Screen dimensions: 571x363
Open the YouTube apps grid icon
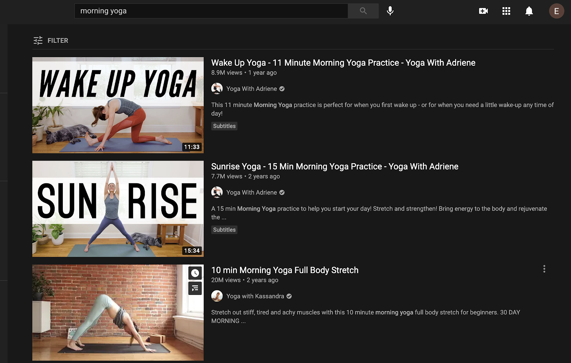pos(506,11)
